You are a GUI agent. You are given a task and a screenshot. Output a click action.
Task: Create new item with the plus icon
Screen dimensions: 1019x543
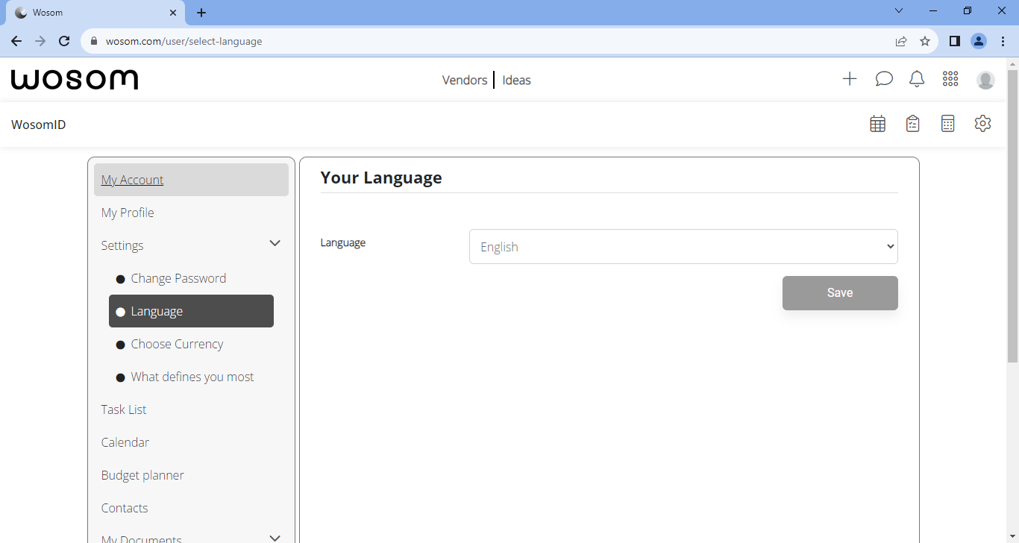pos(850,78)
